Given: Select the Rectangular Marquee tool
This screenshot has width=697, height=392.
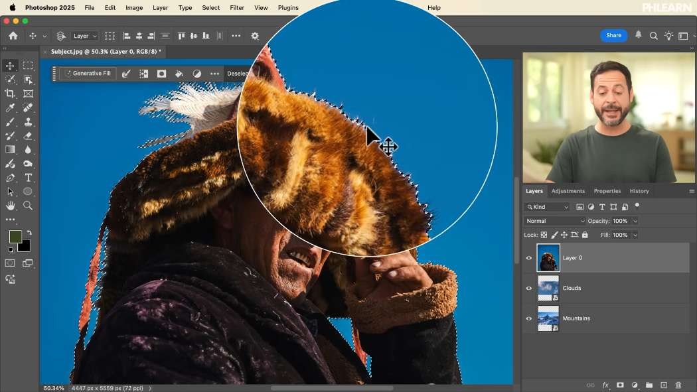Looking at the screenshot, I should click(28, 66).
